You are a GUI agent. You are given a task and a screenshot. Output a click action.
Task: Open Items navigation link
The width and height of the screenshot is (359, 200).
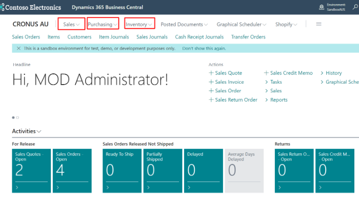53,37
